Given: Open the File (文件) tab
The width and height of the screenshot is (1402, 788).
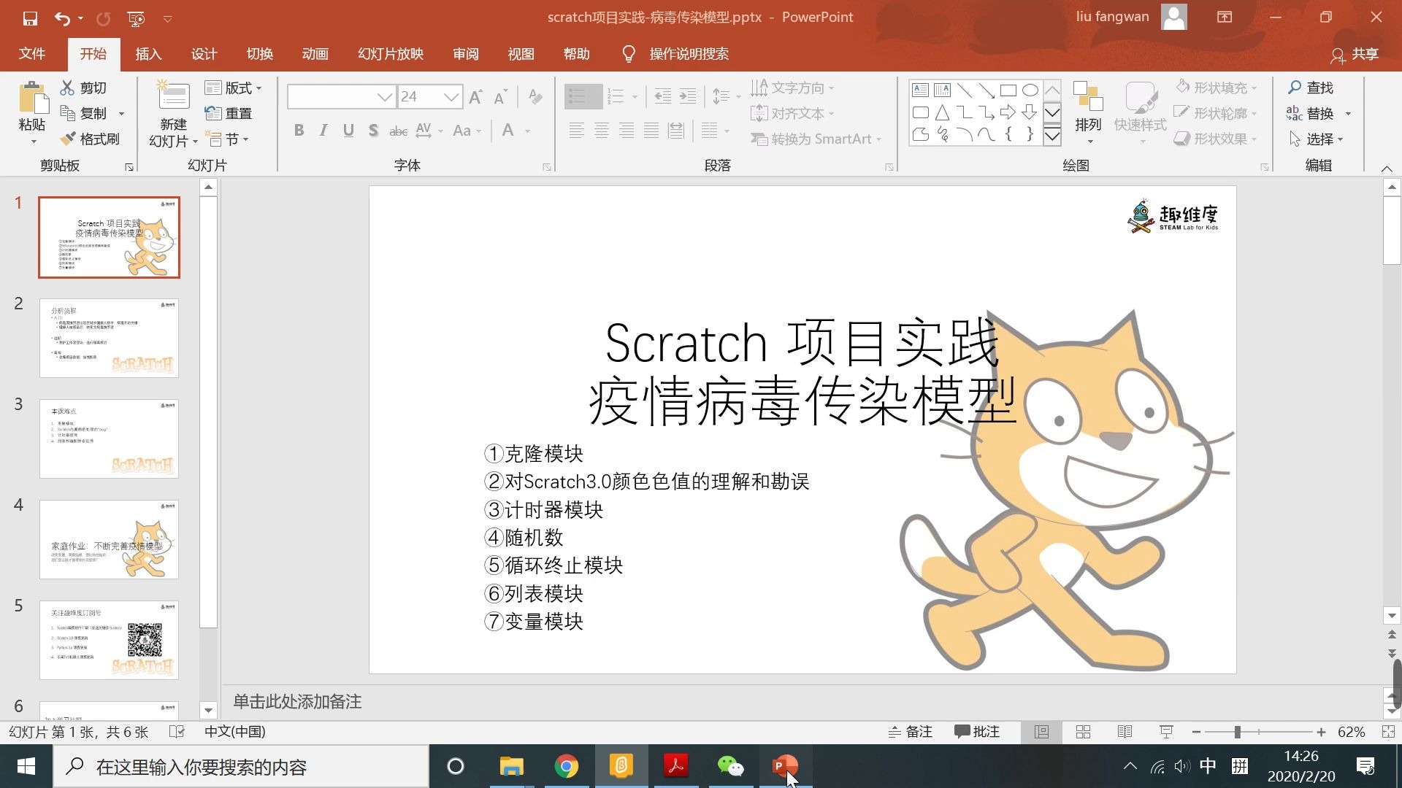Looking at the screenshot, I should click(x=32, y=54).
